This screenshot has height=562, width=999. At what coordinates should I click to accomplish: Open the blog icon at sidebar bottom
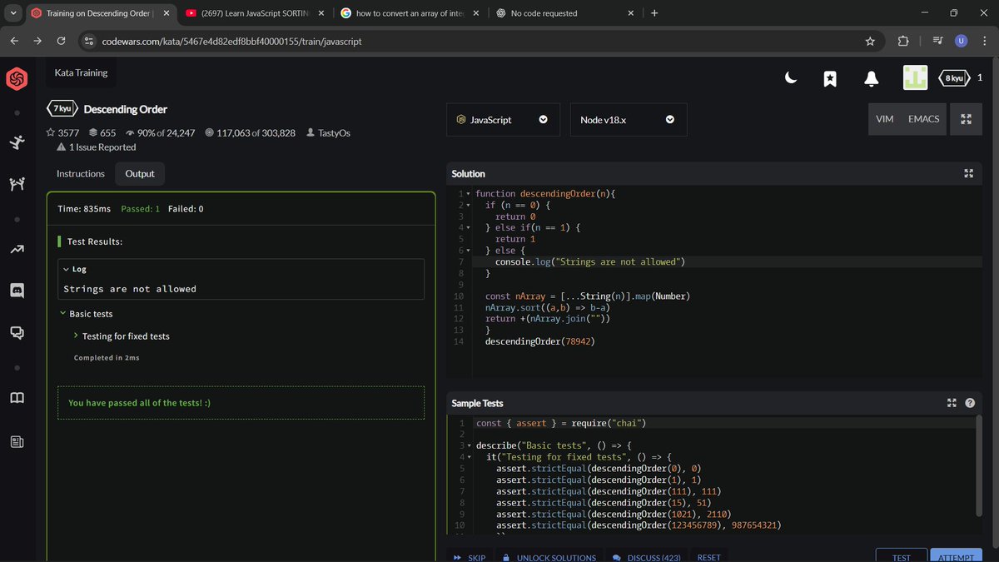pyautogui.click(x=17, y=441)
